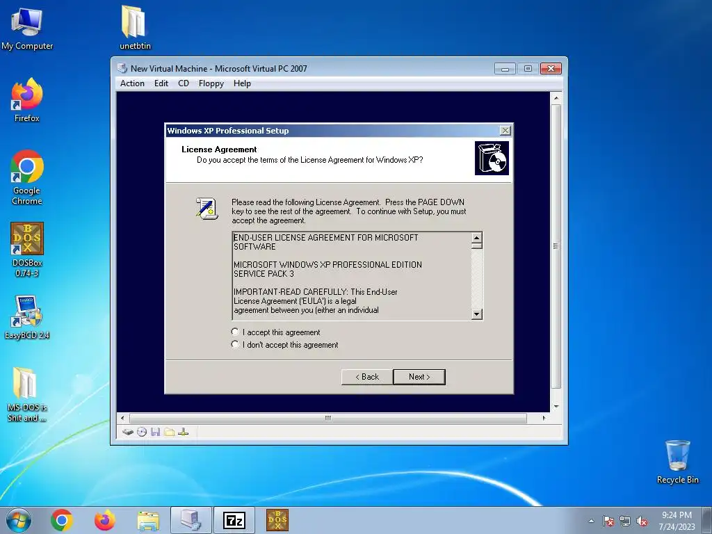The height and width of the screenshot is (534, 712).
Task: Launch Chrome from the taskbar
Action: tap(62, 520)
